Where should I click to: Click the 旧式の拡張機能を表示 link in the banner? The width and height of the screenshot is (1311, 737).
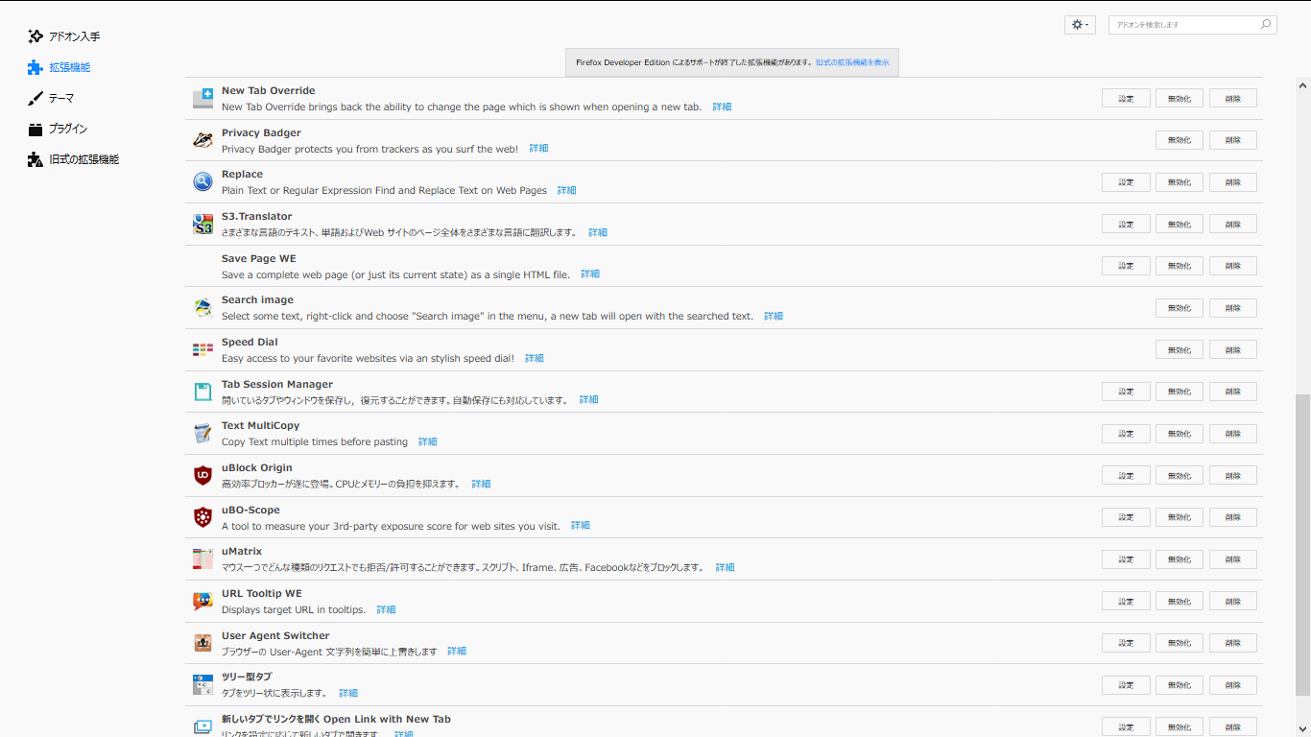point(852,62)
